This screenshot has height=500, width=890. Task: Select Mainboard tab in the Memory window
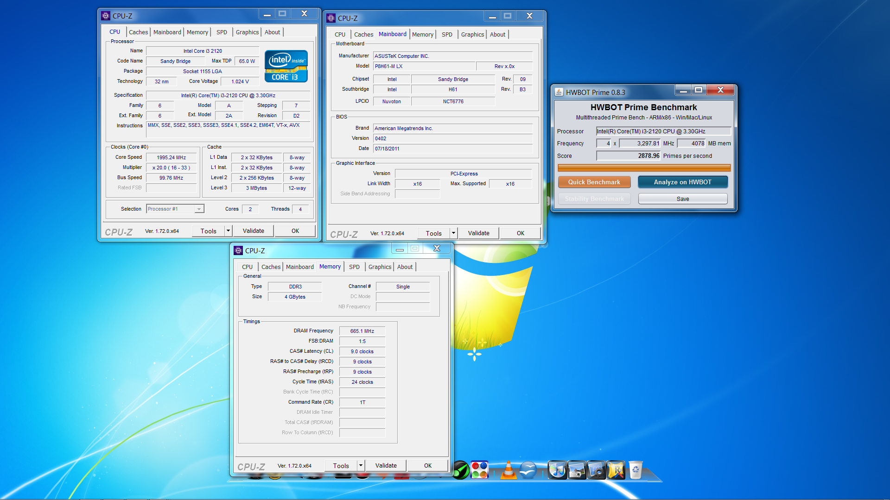pyautogui.click(x=299, y=267)
